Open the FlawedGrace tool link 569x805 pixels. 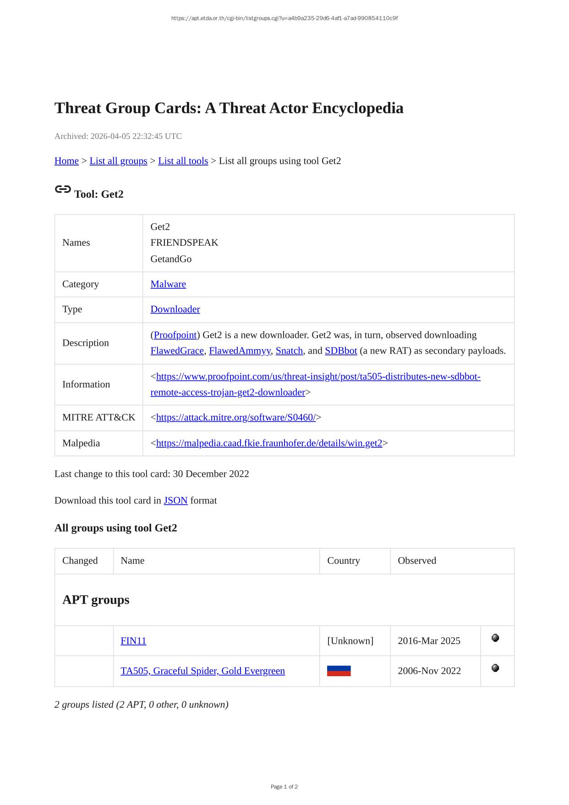pos(177,351)
